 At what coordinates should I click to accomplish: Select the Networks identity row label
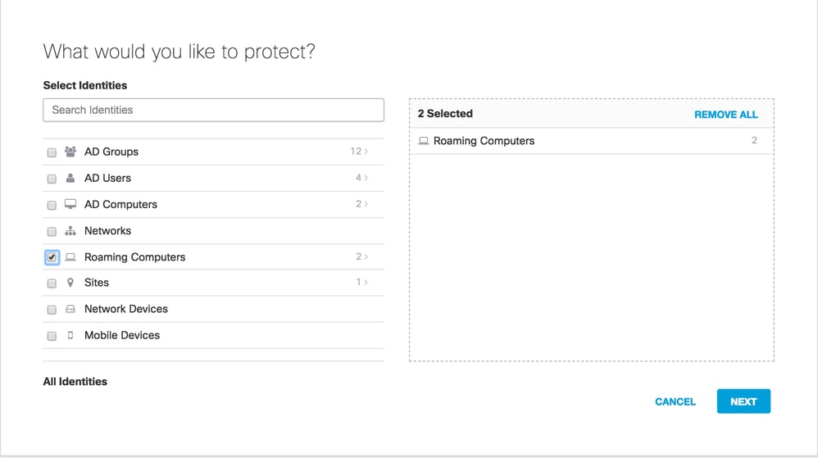tap(107, 231)
